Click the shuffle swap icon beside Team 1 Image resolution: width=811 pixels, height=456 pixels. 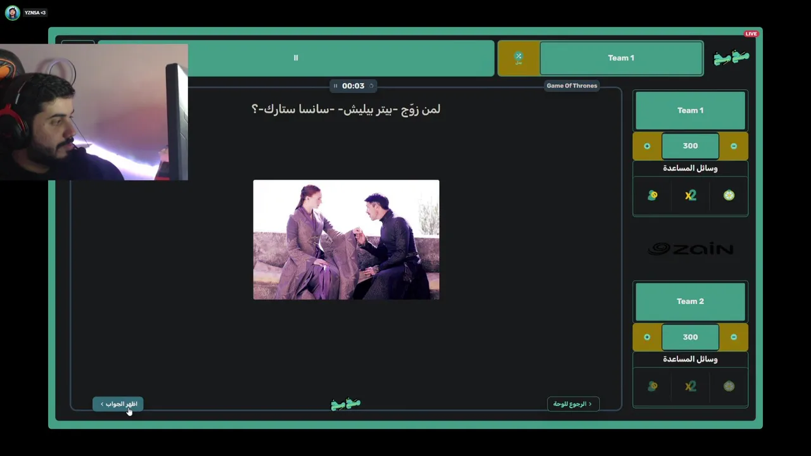tap(518, 58)
